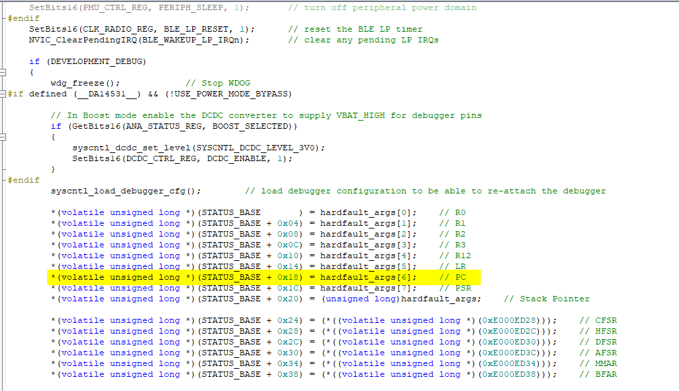
Task: Click the 0xE000ED2C register address
Action: tap(509, 331)
